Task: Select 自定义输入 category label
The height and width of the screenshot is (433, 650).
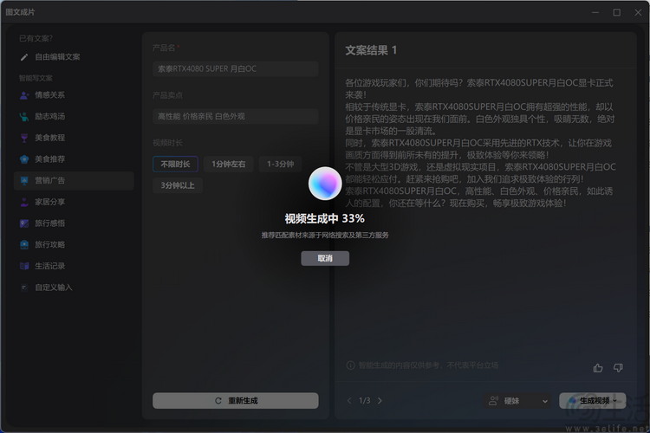Action: (x=54, y=288)
